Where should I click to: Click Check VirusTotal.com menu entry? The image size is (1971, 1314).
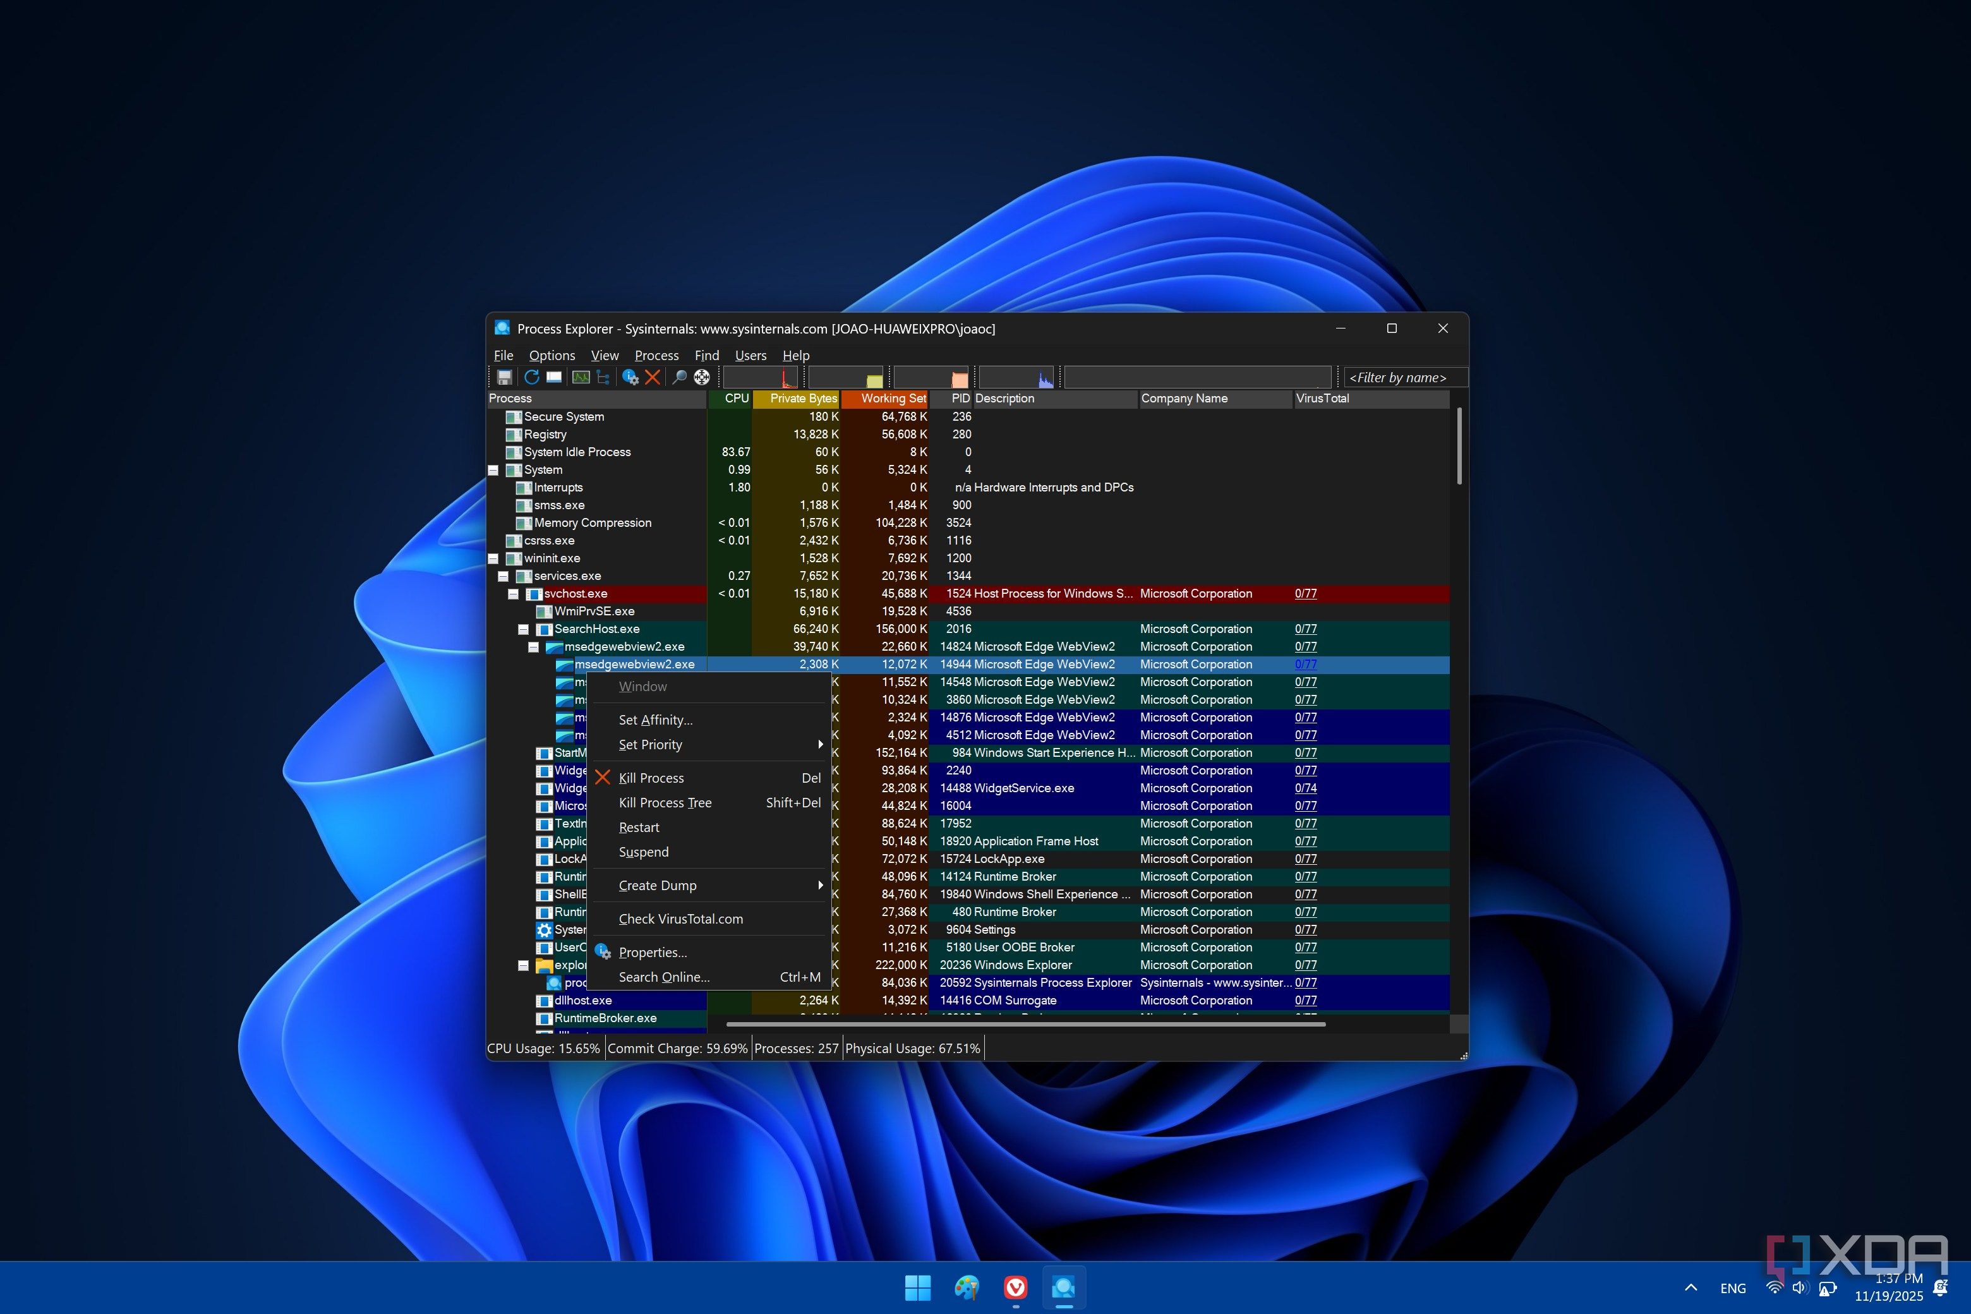[680, 919]
